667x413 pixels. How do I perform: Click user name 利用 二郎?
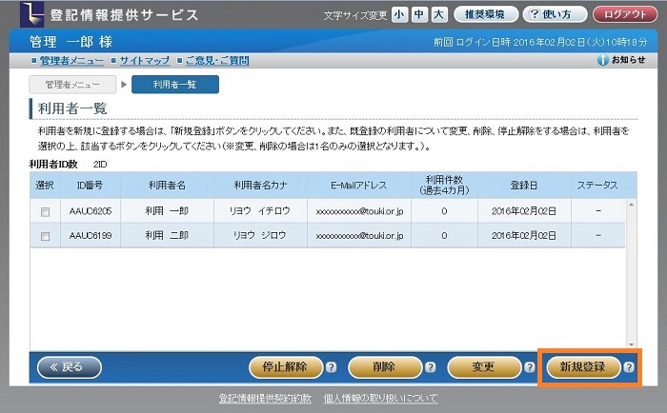click(167, 235)
